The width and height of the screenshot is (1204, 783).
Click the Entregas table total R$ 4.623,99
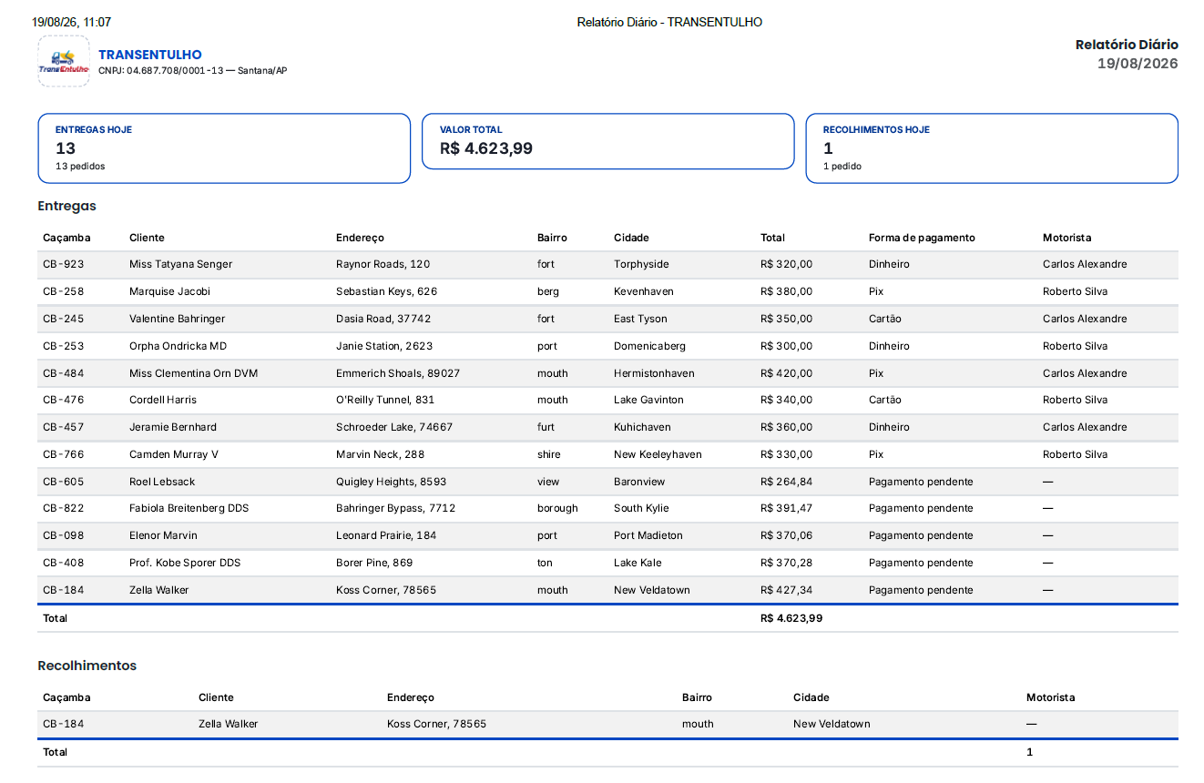click(x=791, y=618)
